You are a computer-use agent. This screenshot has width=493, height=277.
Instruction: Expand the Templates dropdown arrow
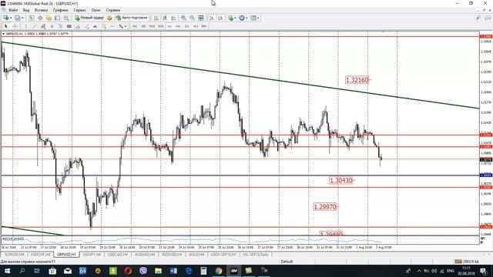click(258, 18)
